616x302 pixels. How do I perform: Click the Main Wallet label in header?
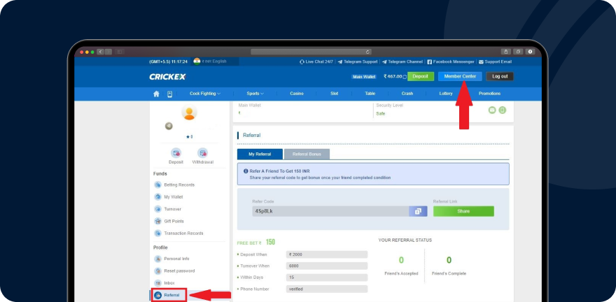364,77
